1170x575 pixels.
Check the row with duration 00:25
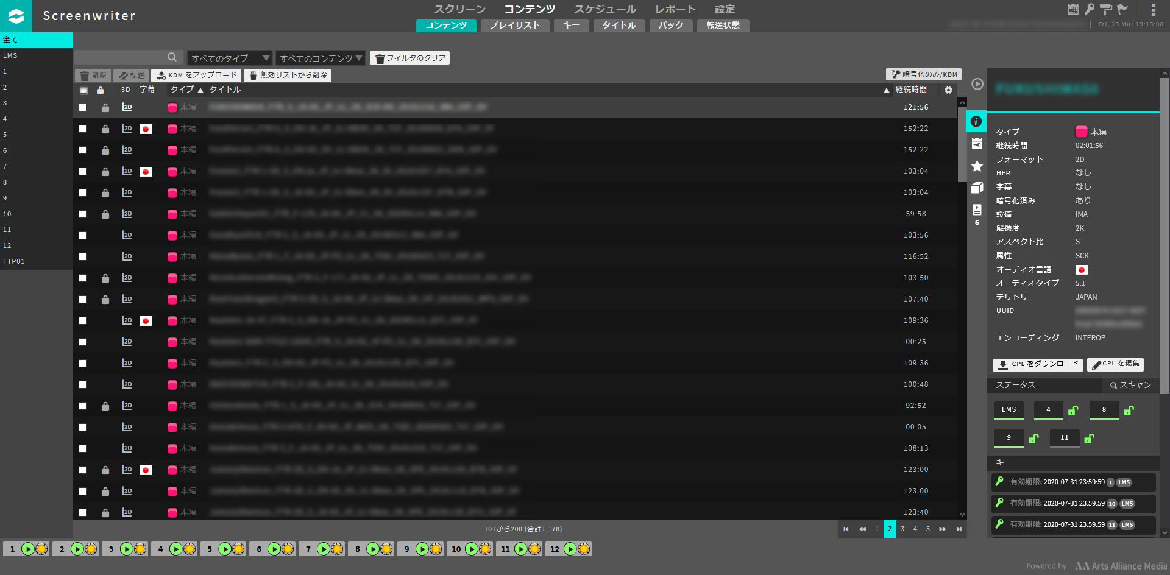(83, 342)
